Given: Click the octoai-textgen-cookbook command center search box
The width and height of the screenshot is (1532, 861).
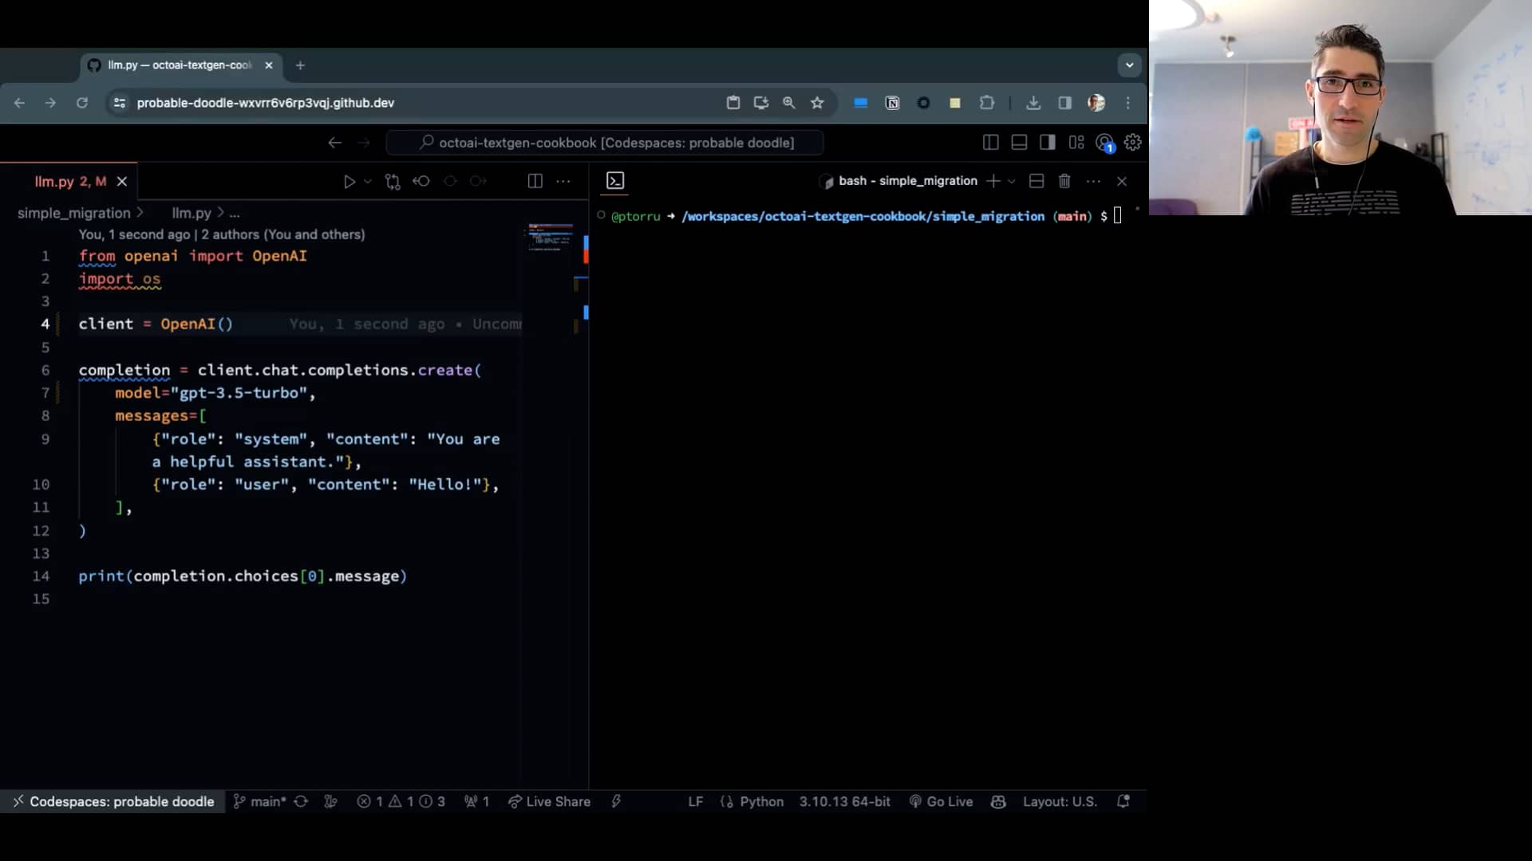Looking at the screenshot, I should (604, 142).
